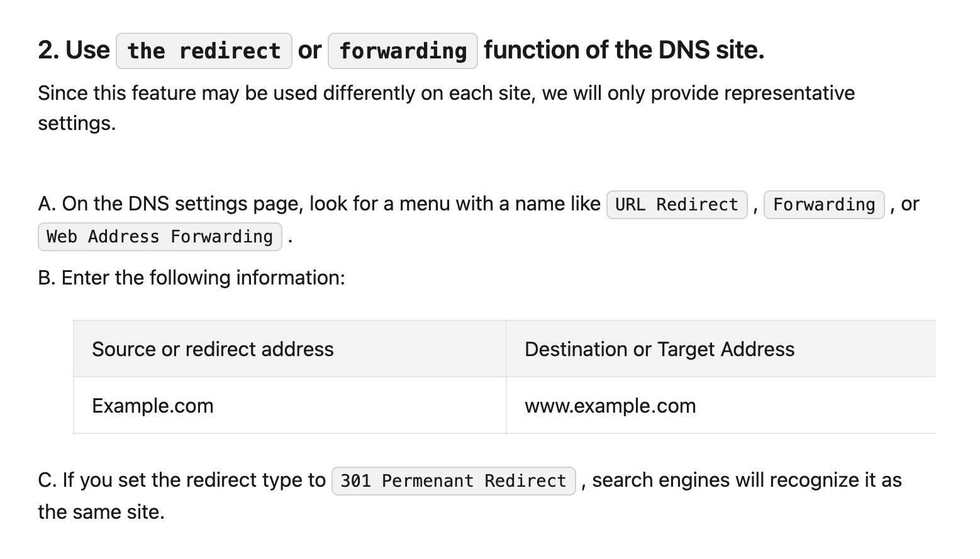Click the "B. Enter the following information:" line

coord(191,278)
